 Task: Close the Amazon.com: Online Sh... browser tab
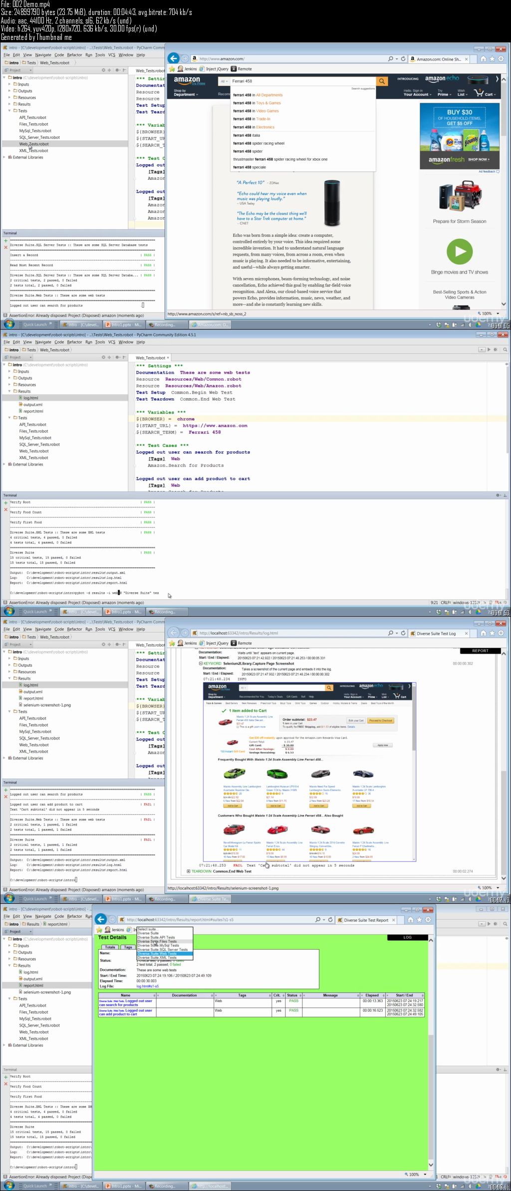tap(466, 59)
